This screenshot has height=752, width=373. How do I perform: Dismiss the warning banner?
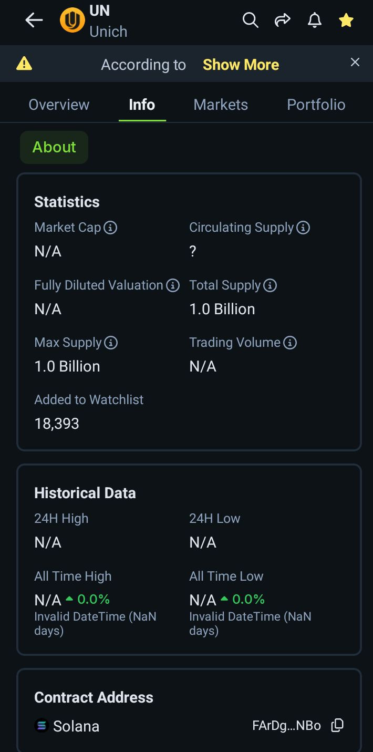(355, 63)
